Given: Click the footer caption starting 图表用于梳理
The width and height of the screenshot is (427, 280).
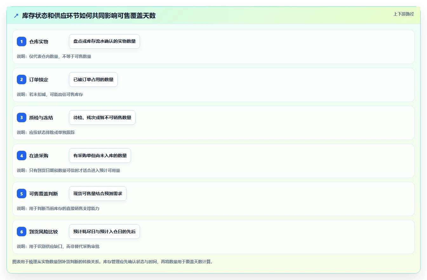Looking at the screenshot, I should (112, 262).
